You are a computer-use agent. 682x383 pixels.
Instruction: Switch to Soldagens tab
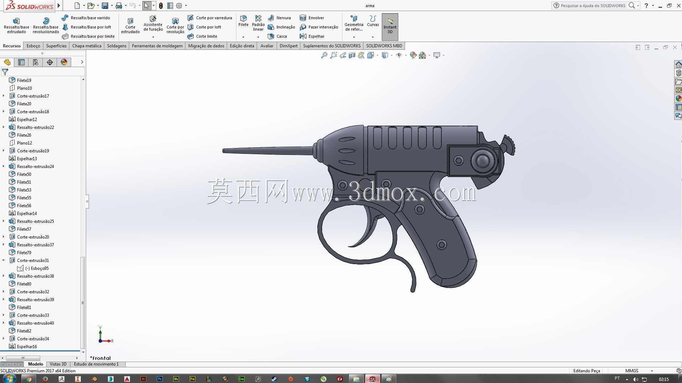pos(117,46)
